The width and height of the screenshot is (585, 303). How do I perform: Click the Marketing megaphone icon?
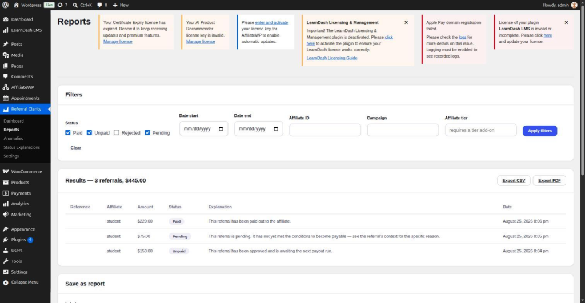click(x=6, y=215)
